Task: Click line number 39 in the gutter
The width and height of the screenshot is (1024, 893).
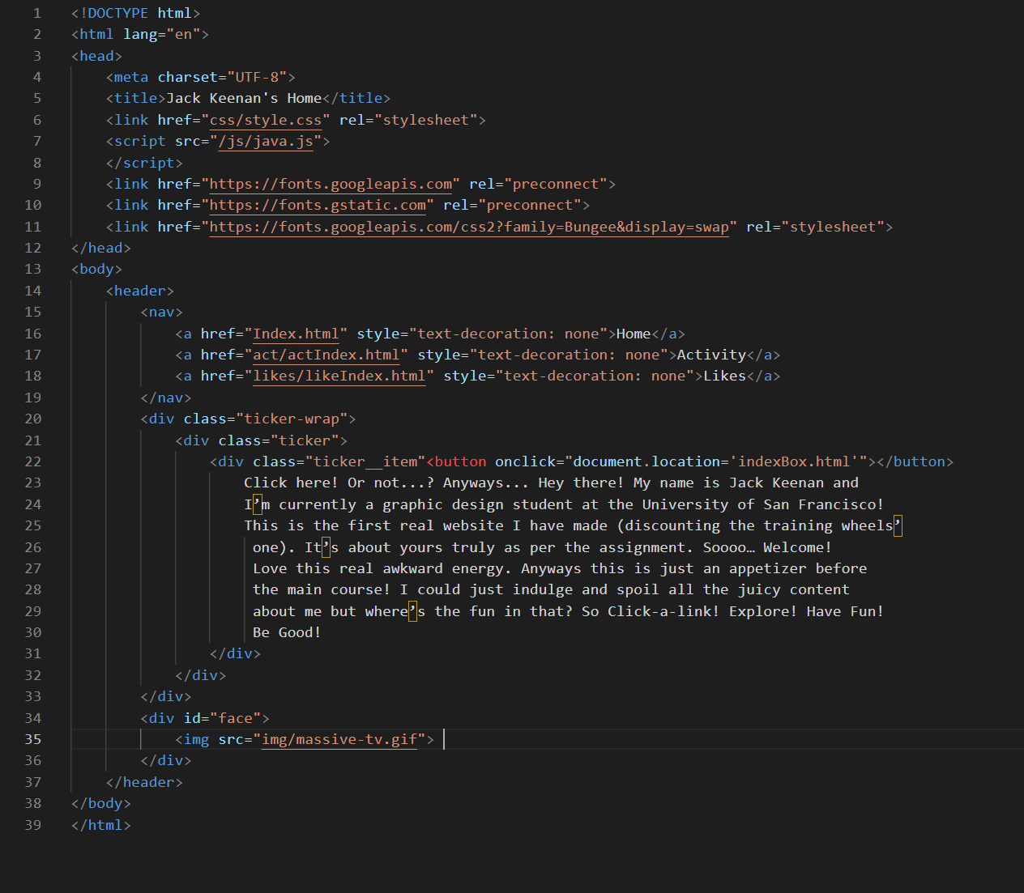Action: click(x=32, y=825)
